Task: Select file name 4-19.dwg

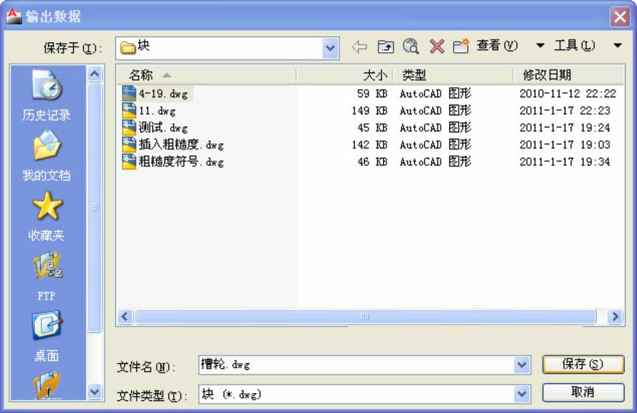Action: [163, 94]
